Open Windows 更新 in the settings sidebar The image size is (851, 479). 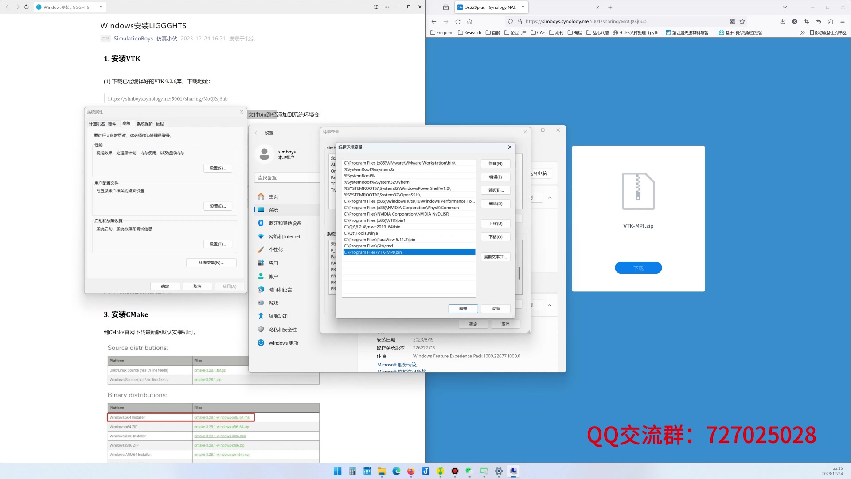[283, 343]
